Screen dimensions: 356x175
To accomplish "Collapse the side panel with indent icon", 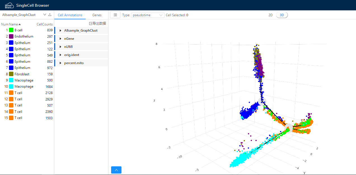I will [115, 15].
